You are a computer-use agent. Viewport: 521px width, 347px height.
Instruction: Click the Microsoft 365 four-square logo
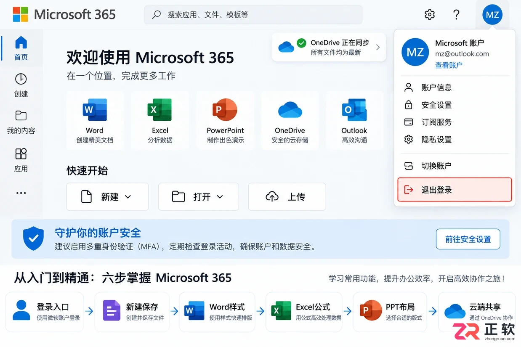20,15
